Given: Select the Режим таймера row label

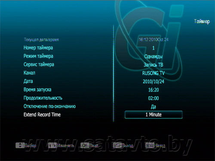Looking at the screenshot, I should [38, 56].
